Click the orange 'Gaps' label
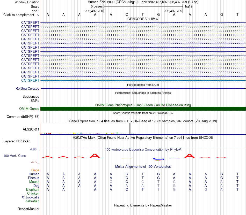 [x=35, y=170]
